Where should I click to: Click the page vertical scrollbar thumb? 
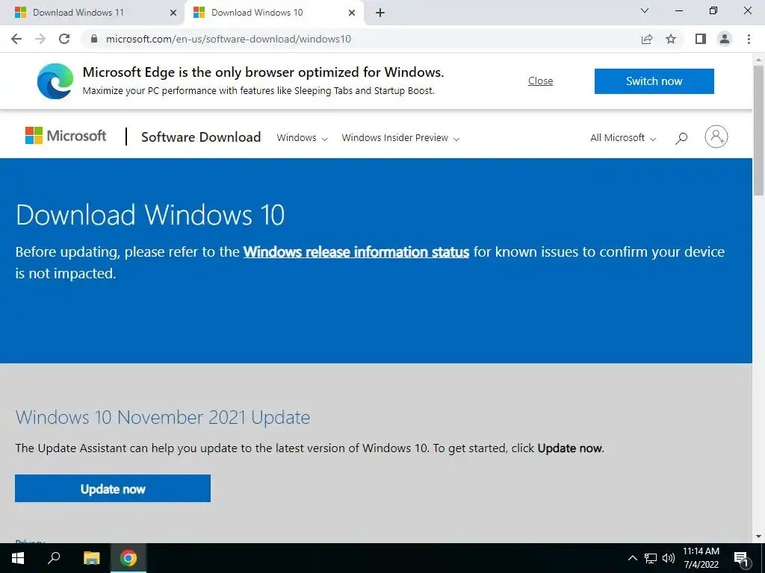coord(759,129)
